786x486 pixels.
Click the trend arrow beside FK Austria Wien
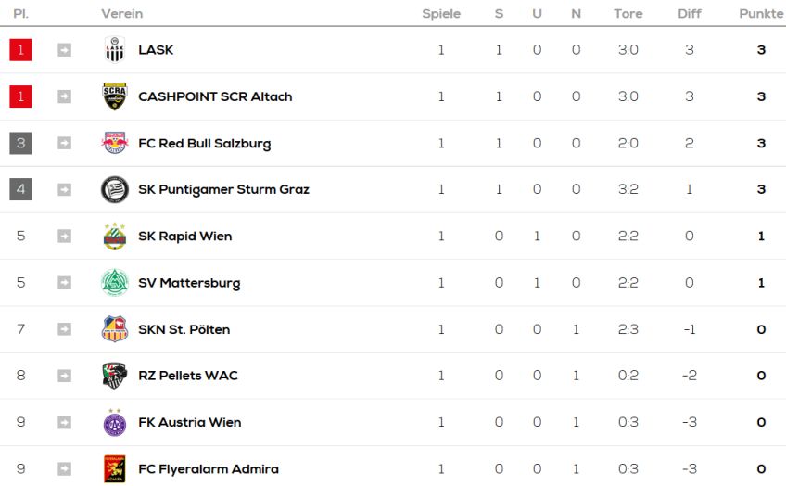tap(64, 422)
